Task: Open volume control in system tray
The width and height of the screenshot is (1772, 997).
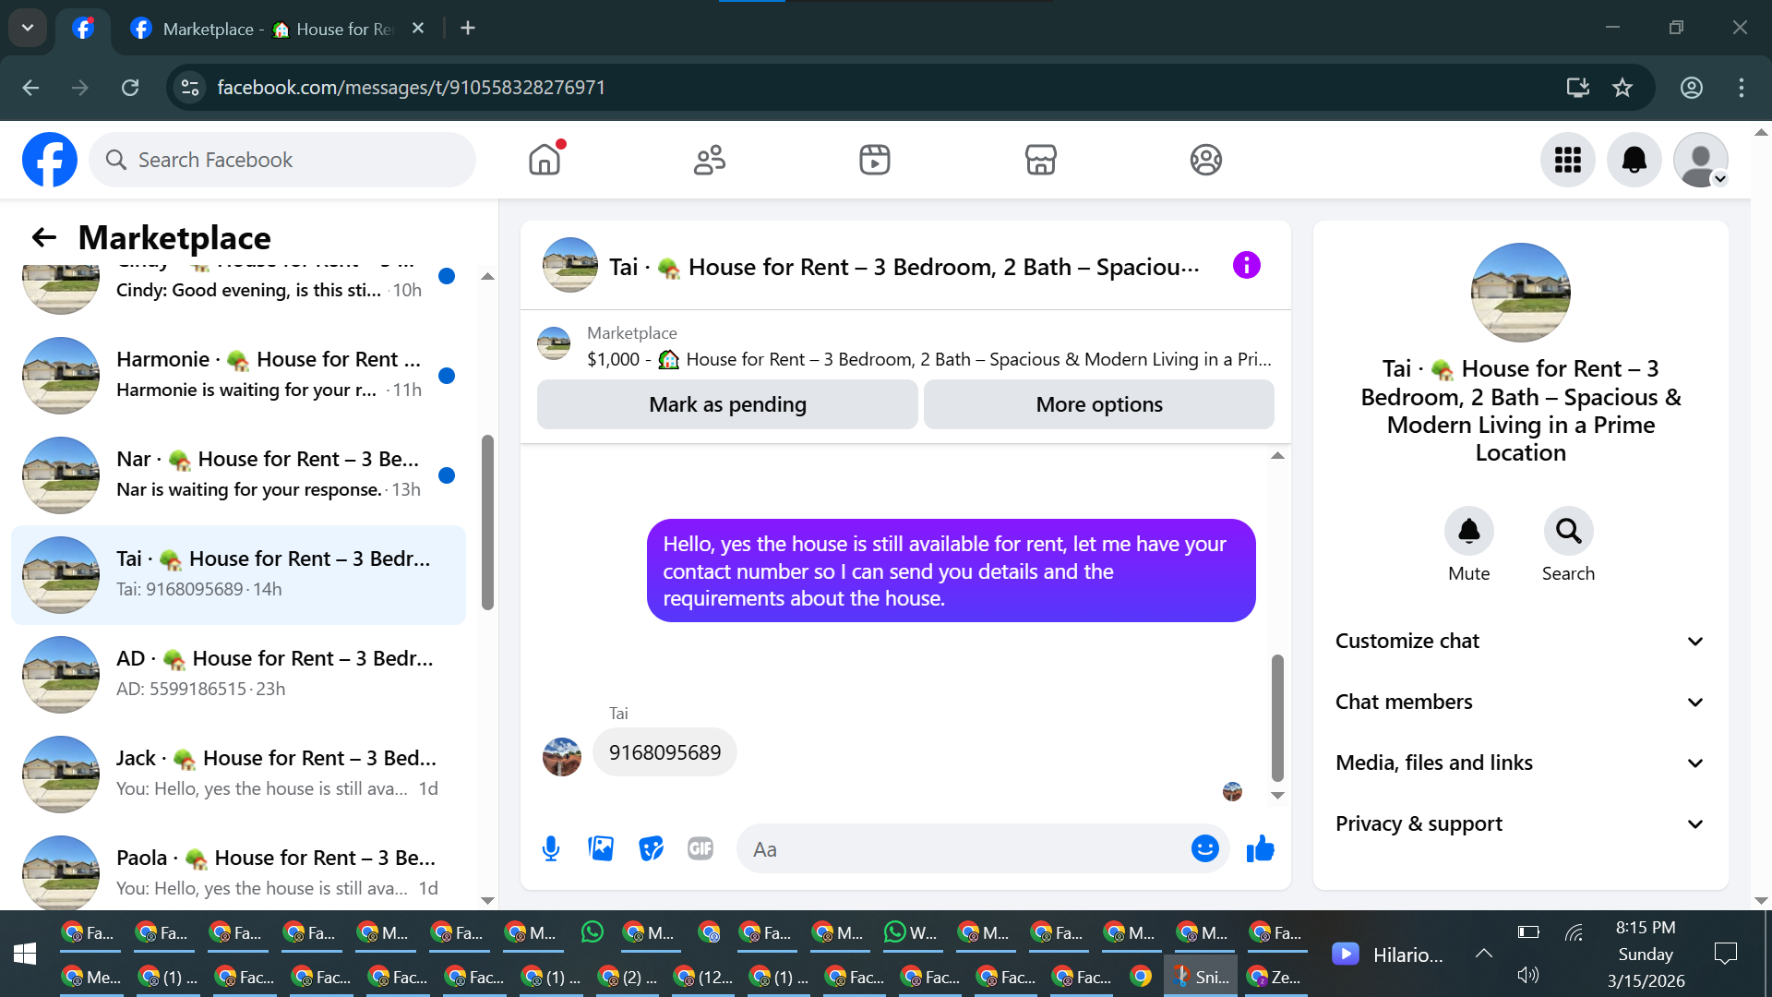Action: tap(1527, 975)
